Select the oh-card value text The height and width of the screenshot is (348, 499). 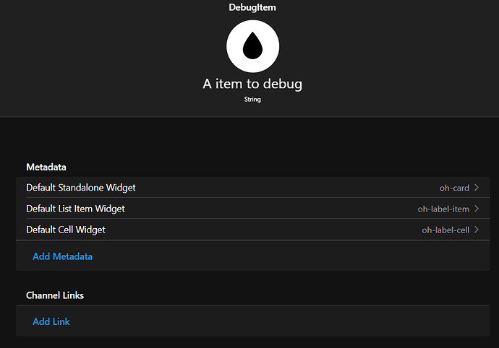pos(454,188)
